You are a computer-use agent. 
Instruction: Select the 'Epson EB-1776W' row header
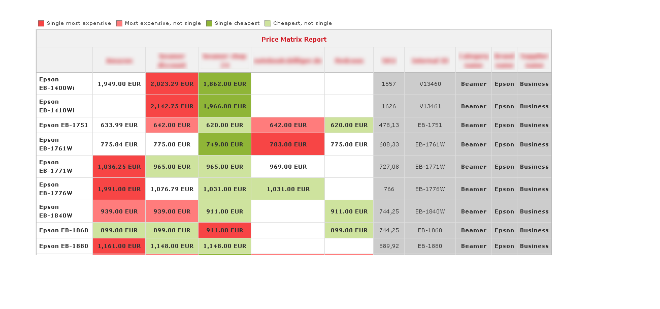click(x=64, y=189)
